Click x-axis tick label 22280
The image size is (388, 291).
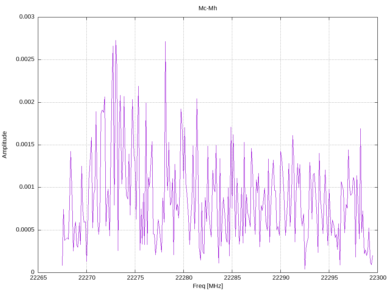[184, 278]
